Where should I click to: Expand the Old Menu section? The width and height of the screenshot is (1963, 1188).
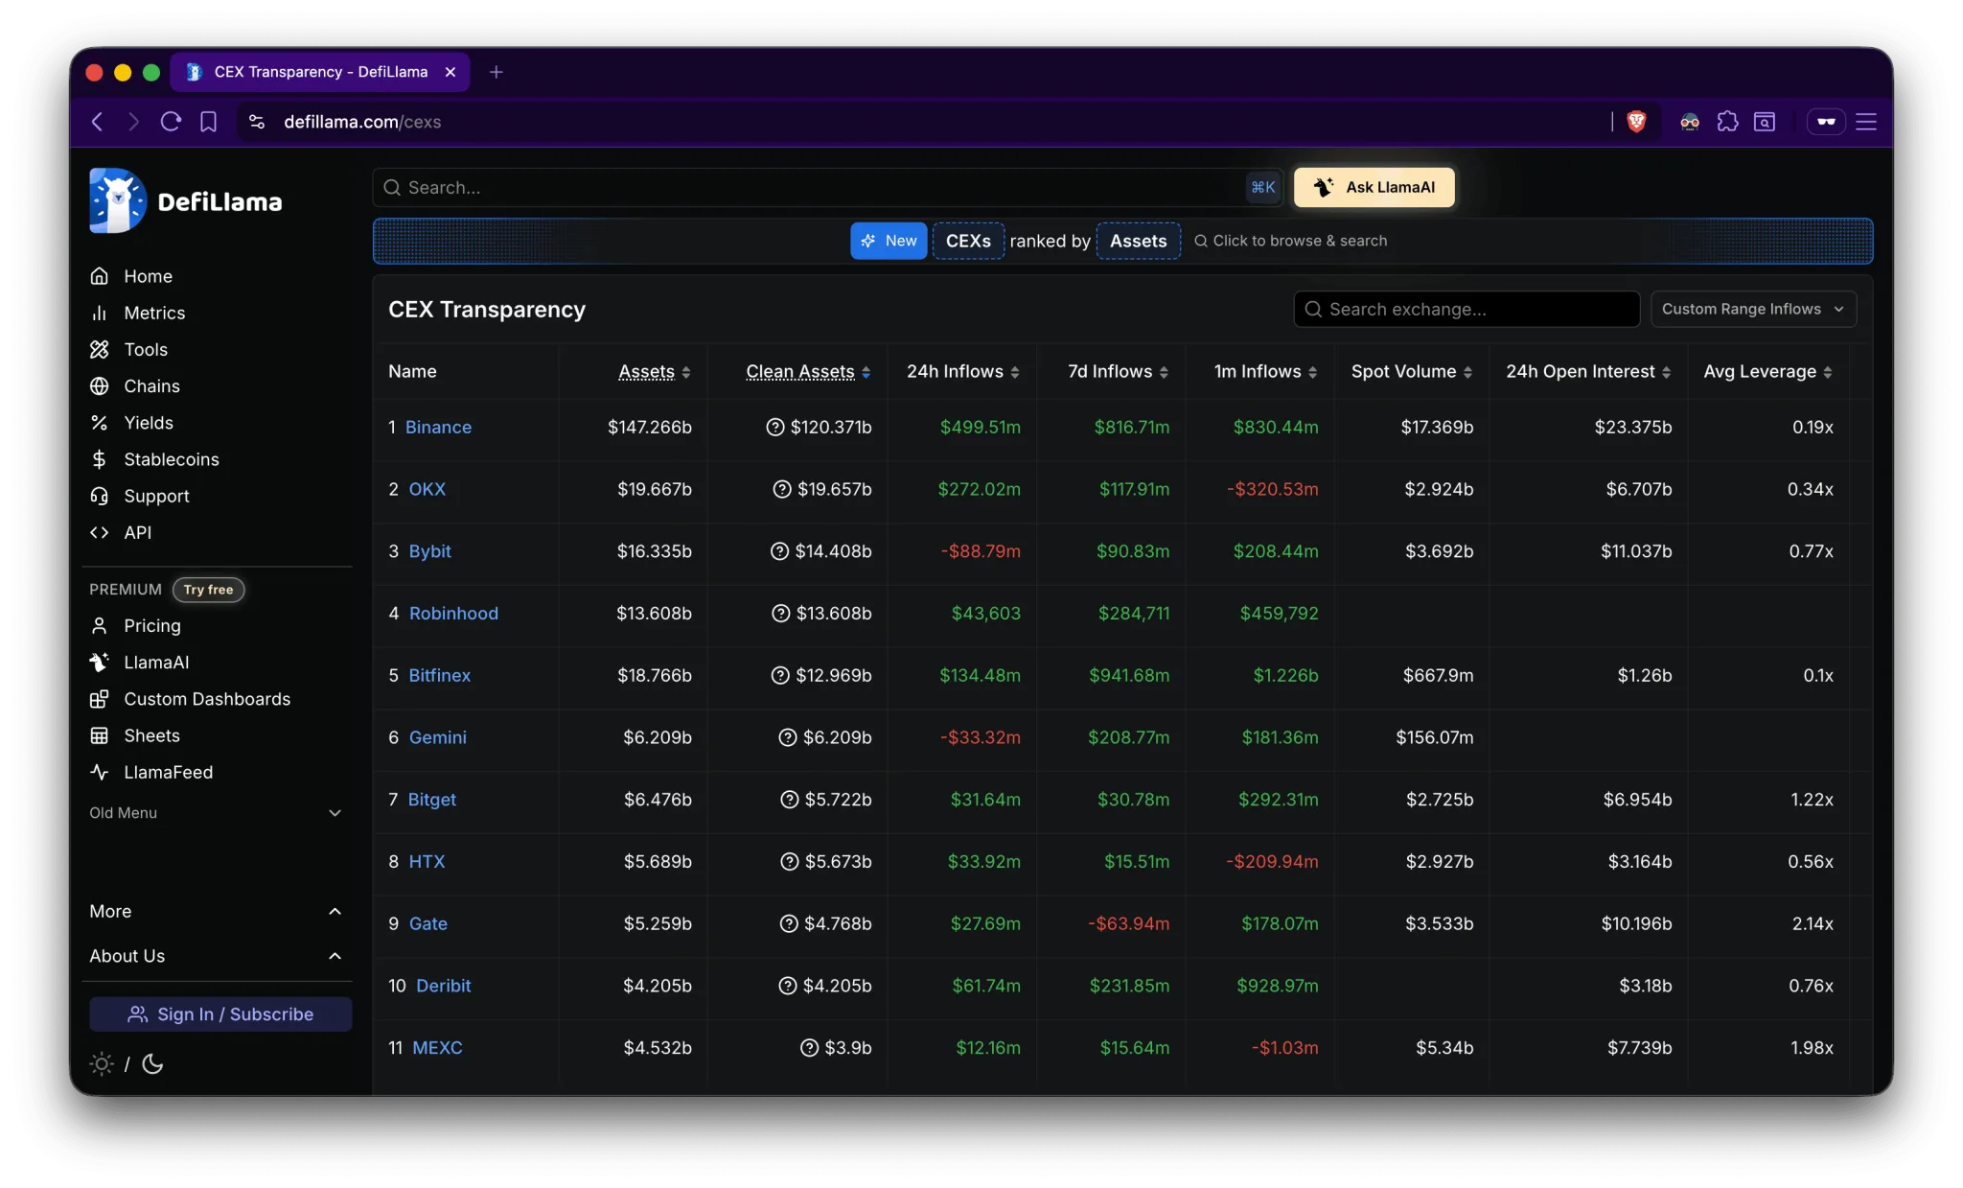(218, 812)
